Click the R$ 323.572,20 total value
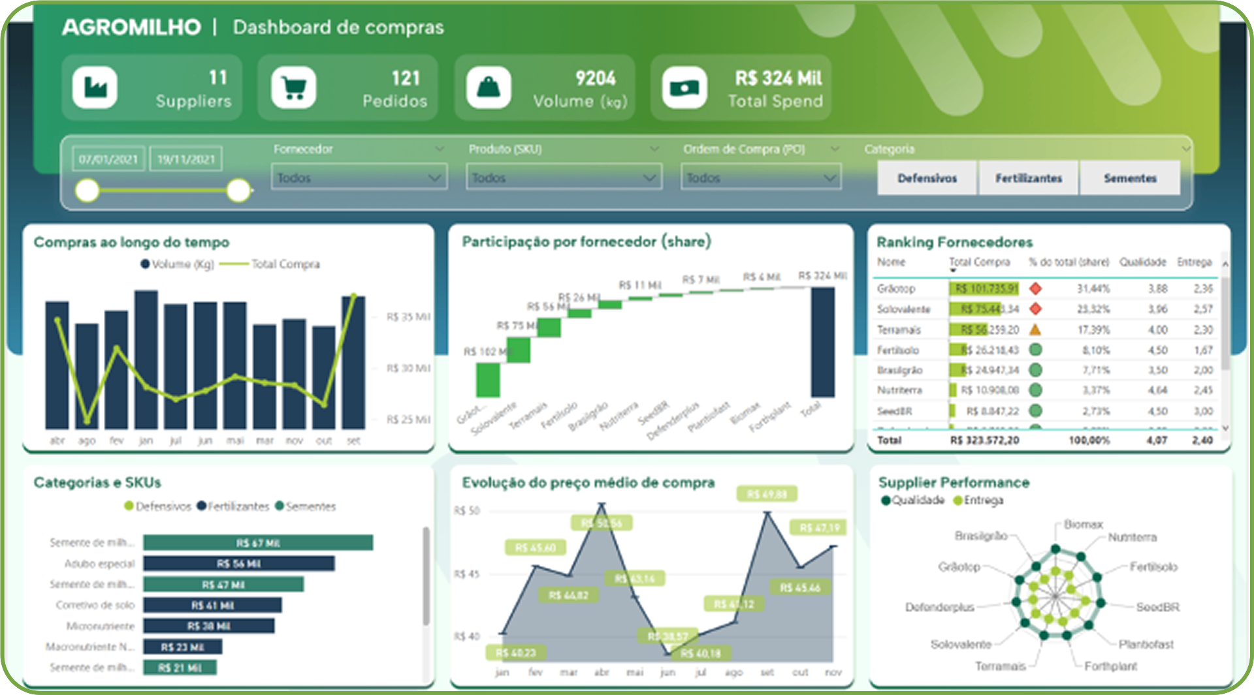Viewport: 1254px width, 695px height. (984, 440)
